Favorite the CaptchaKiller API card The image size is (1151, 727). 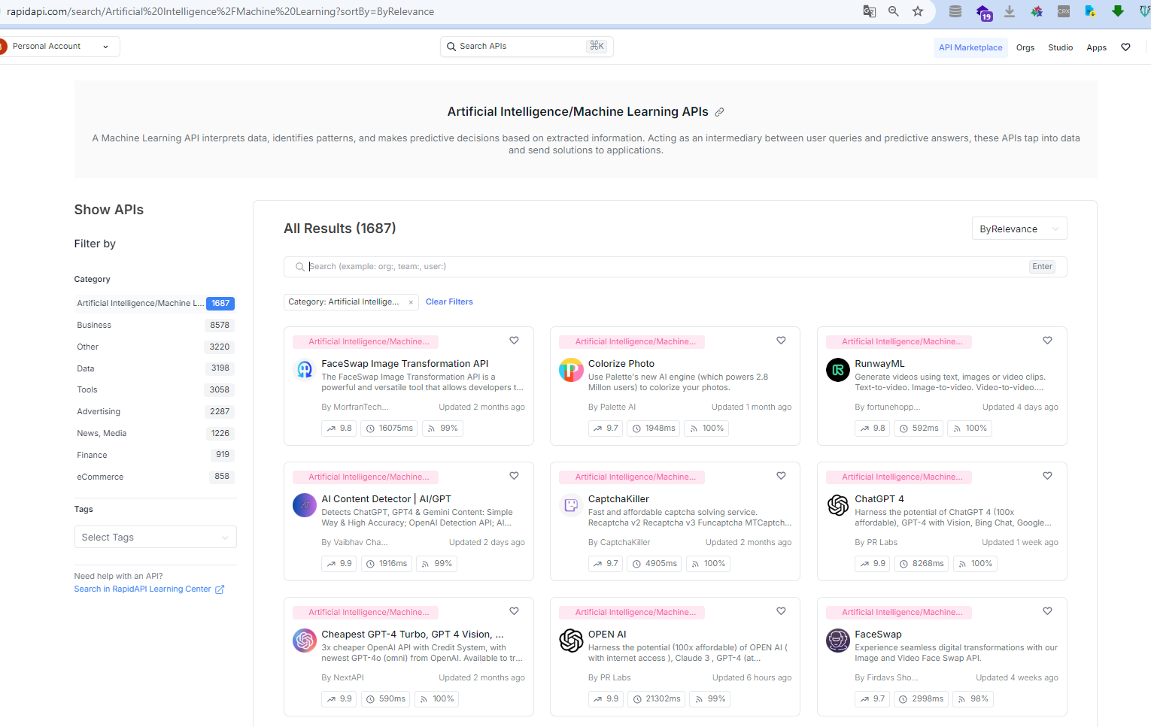781,476
